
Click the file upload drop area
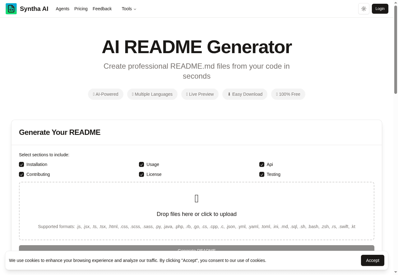[x=197, y=211]
